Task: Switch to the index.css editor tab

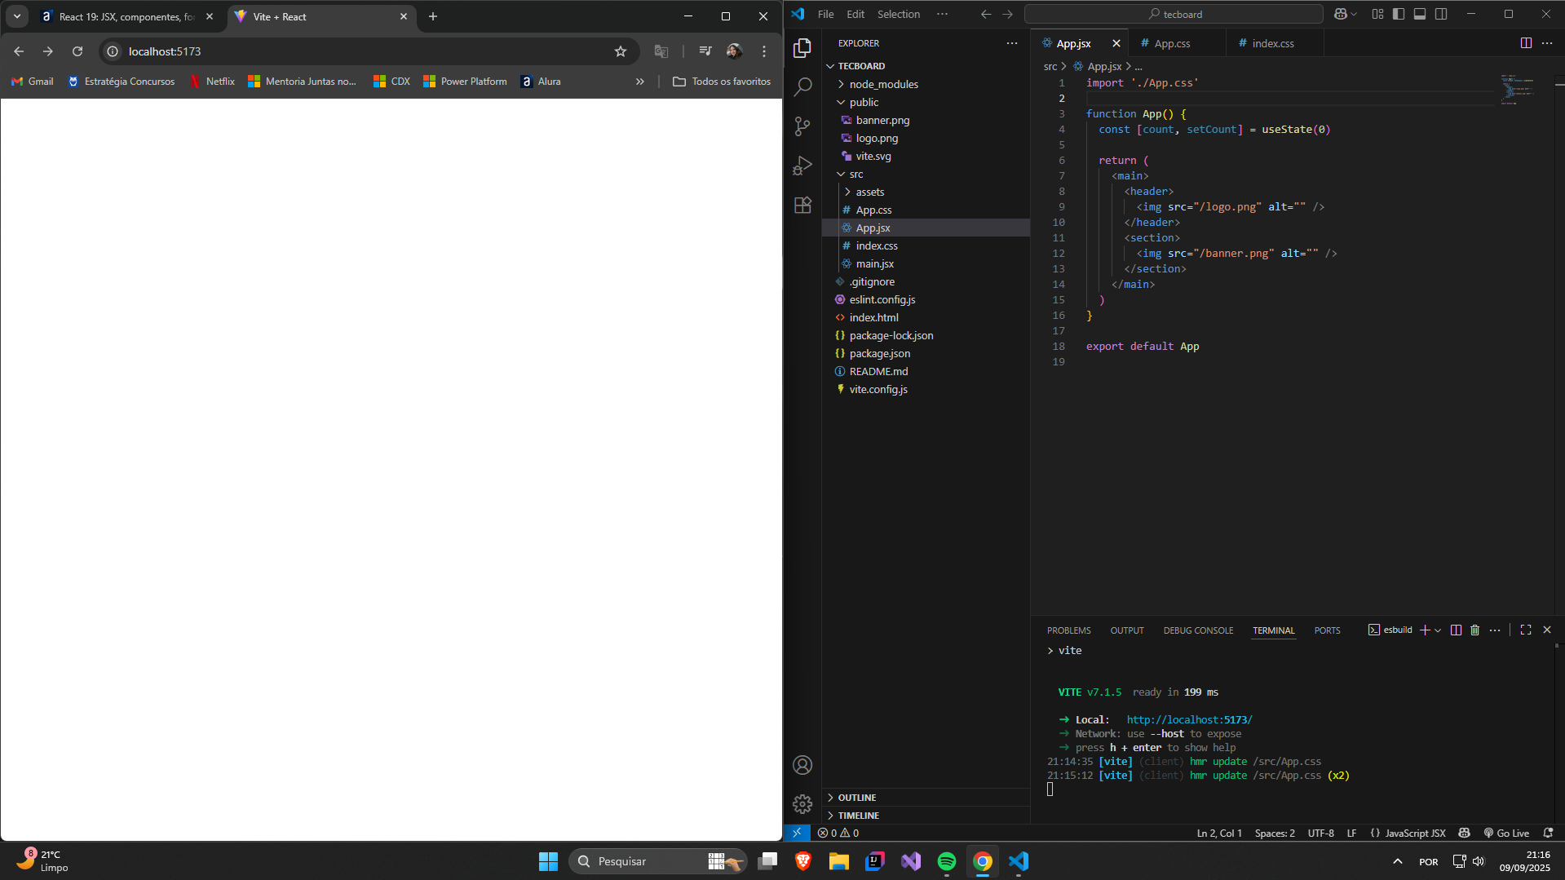Action: (1272, 43)
